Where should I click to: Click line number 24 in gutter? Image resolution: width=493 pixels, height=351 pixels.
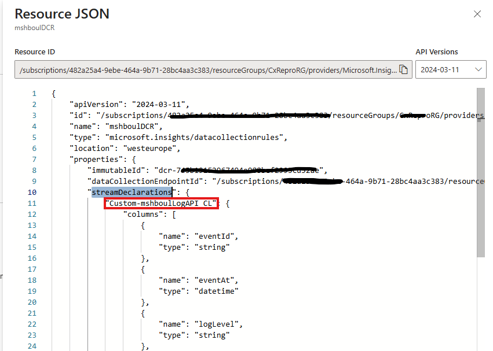[32, 346]
